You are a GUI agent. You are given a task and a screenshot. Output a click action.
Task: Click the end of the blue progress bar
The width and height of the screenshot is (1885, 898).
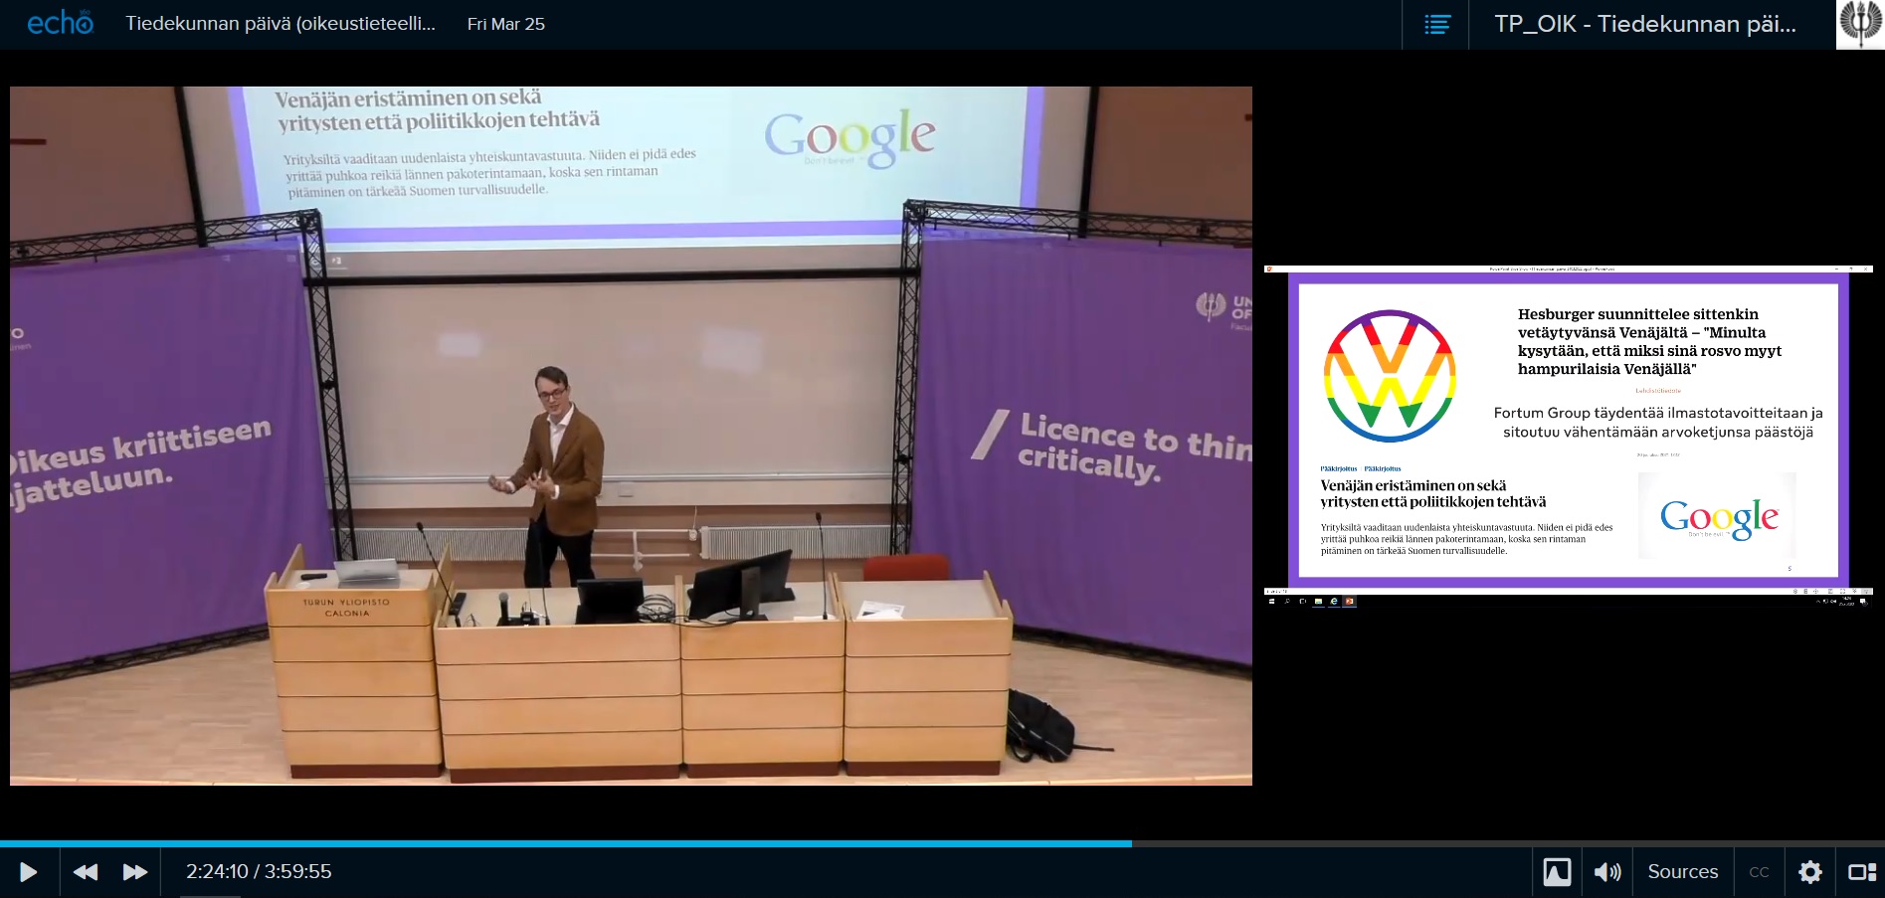[x=1130, y=843]
